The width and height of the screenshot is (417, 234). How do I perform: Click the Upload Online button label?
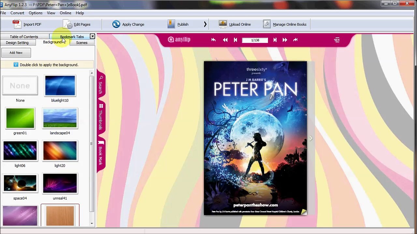(x=240, y=24)
